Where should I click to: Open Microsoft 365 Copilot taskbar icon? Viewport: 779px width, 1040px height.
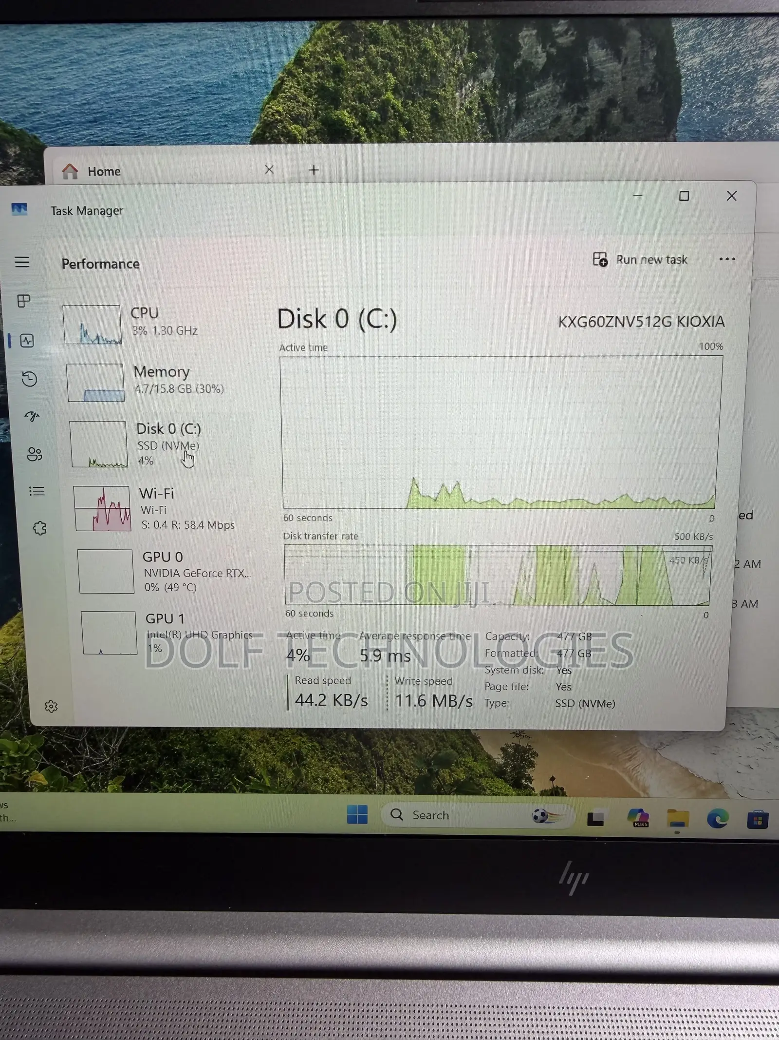tap(638, 817)
